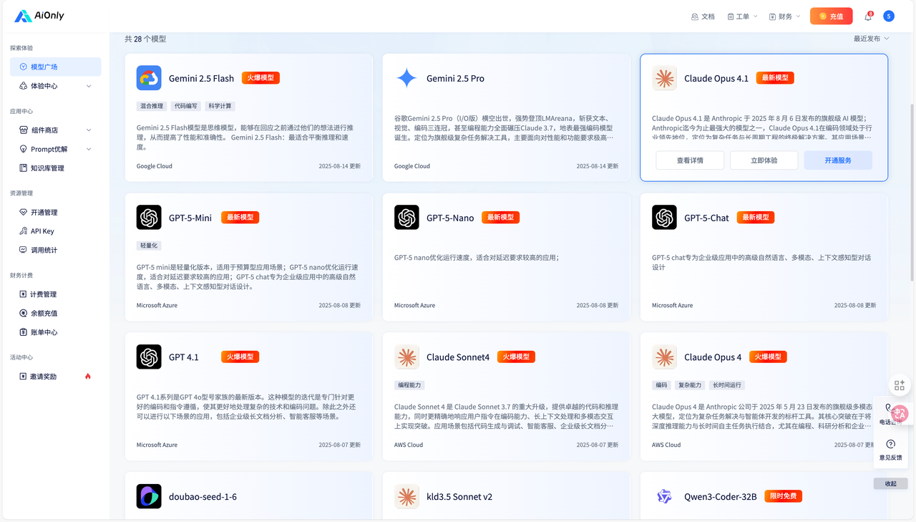Click the 文档 docs icon in header
This screenshot has width=916, height=522.
[694, 16]
